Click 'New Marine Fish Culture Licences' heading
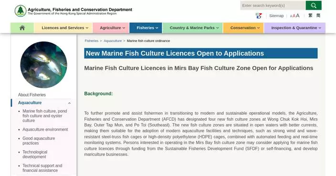This screenshot has height=176, width=336. click(x=175, y=53)
